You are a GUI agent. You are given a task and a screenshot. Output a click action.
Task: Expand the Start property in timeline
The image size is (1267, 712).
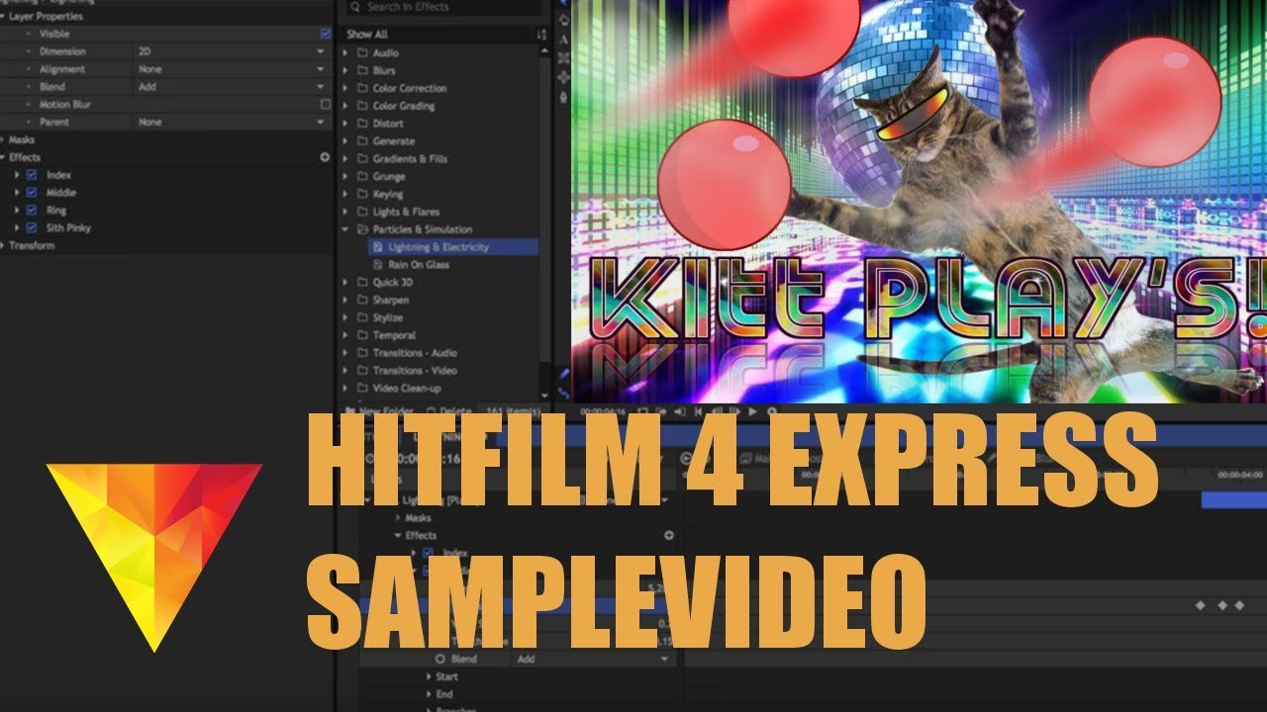pos(429,676)
